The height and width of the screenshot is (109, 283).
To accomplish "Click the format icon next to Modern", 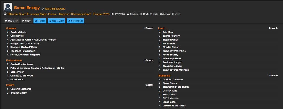I will pyautogui.click(x=128, y=14).
